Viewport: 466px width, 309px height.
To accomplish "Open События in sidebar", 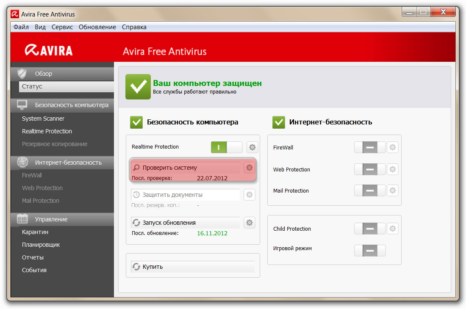I will (34, 270).
